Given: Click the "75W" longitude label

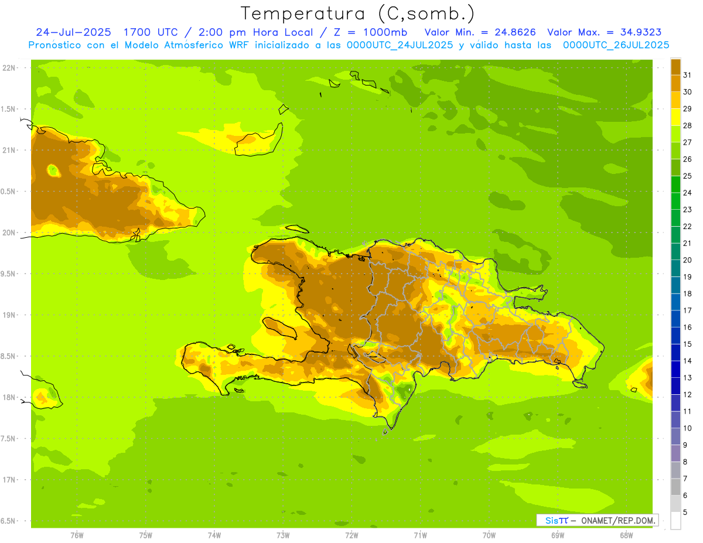Looking at the screenshot, I should (146, 535).
